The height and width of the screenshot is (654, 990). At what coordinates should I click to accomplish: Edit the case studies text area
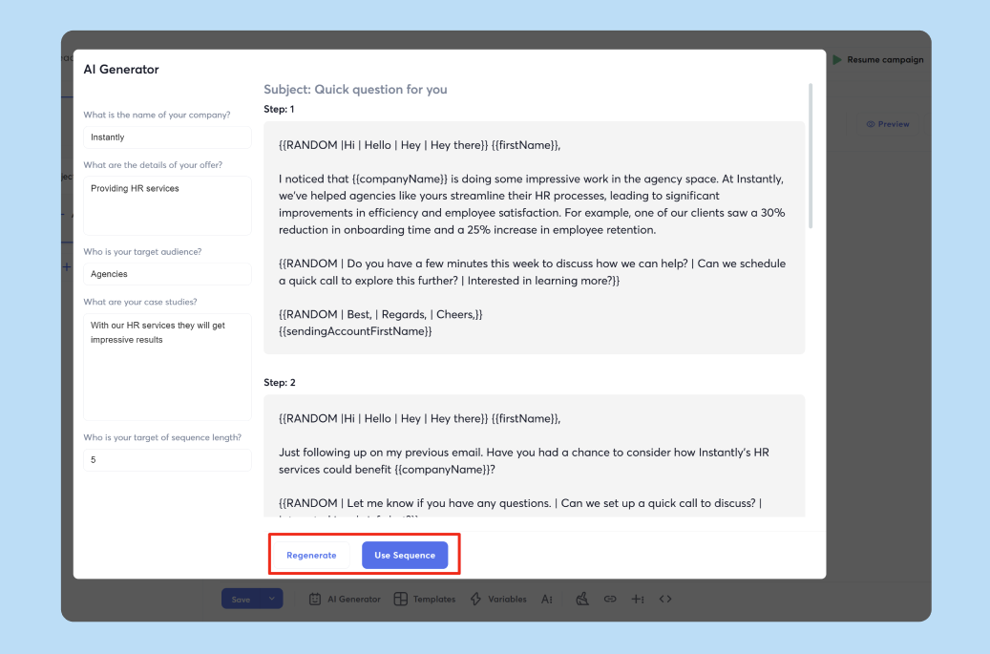(167, 367)
